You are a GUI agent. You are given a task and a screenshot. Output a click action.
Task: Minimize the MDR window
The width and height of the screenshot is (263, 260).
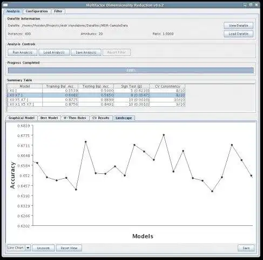[x=245, y=5]
